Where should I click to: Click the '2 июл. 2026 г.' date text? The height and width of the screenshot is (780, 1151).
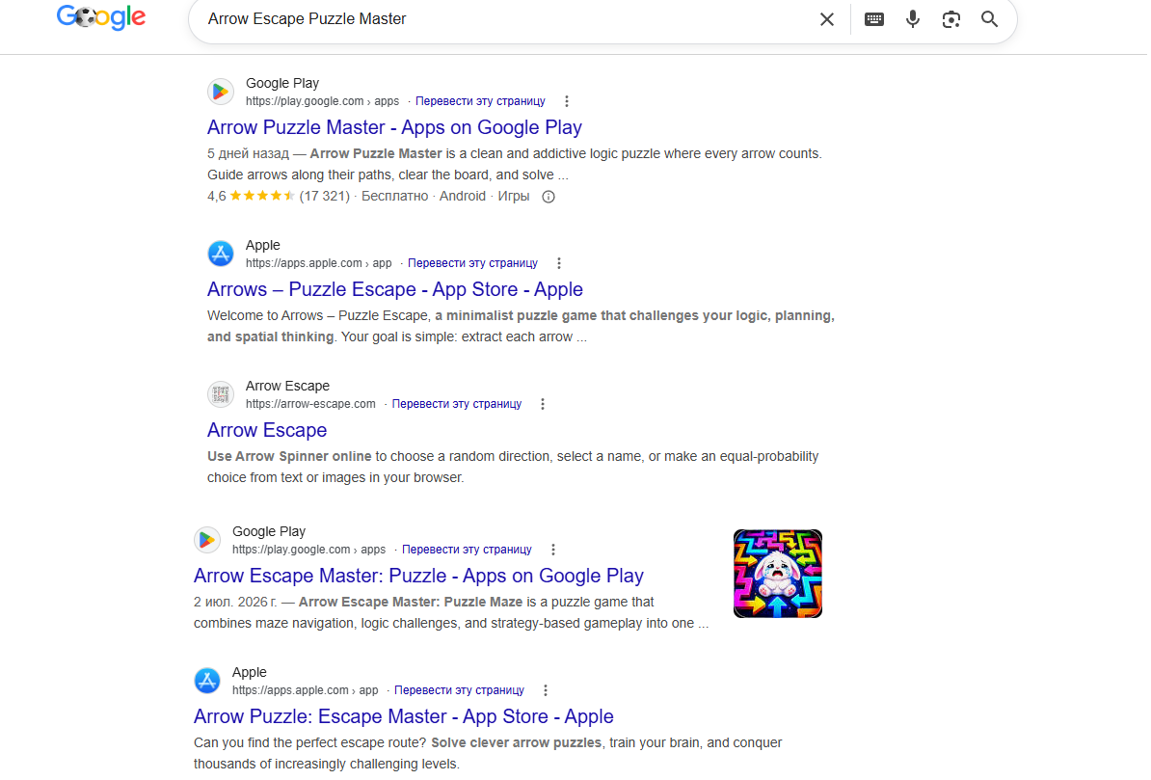(236, 603)
